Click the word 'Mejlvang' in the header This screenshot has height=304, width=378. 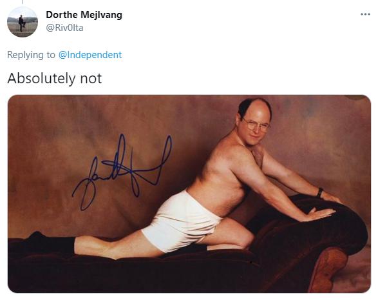102,15
